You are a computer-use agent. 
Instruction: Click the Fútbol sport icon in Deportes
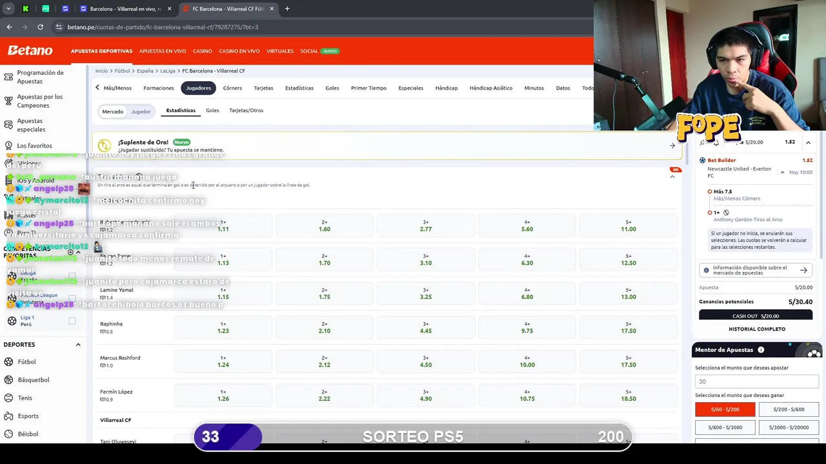[x=8, y=362]
